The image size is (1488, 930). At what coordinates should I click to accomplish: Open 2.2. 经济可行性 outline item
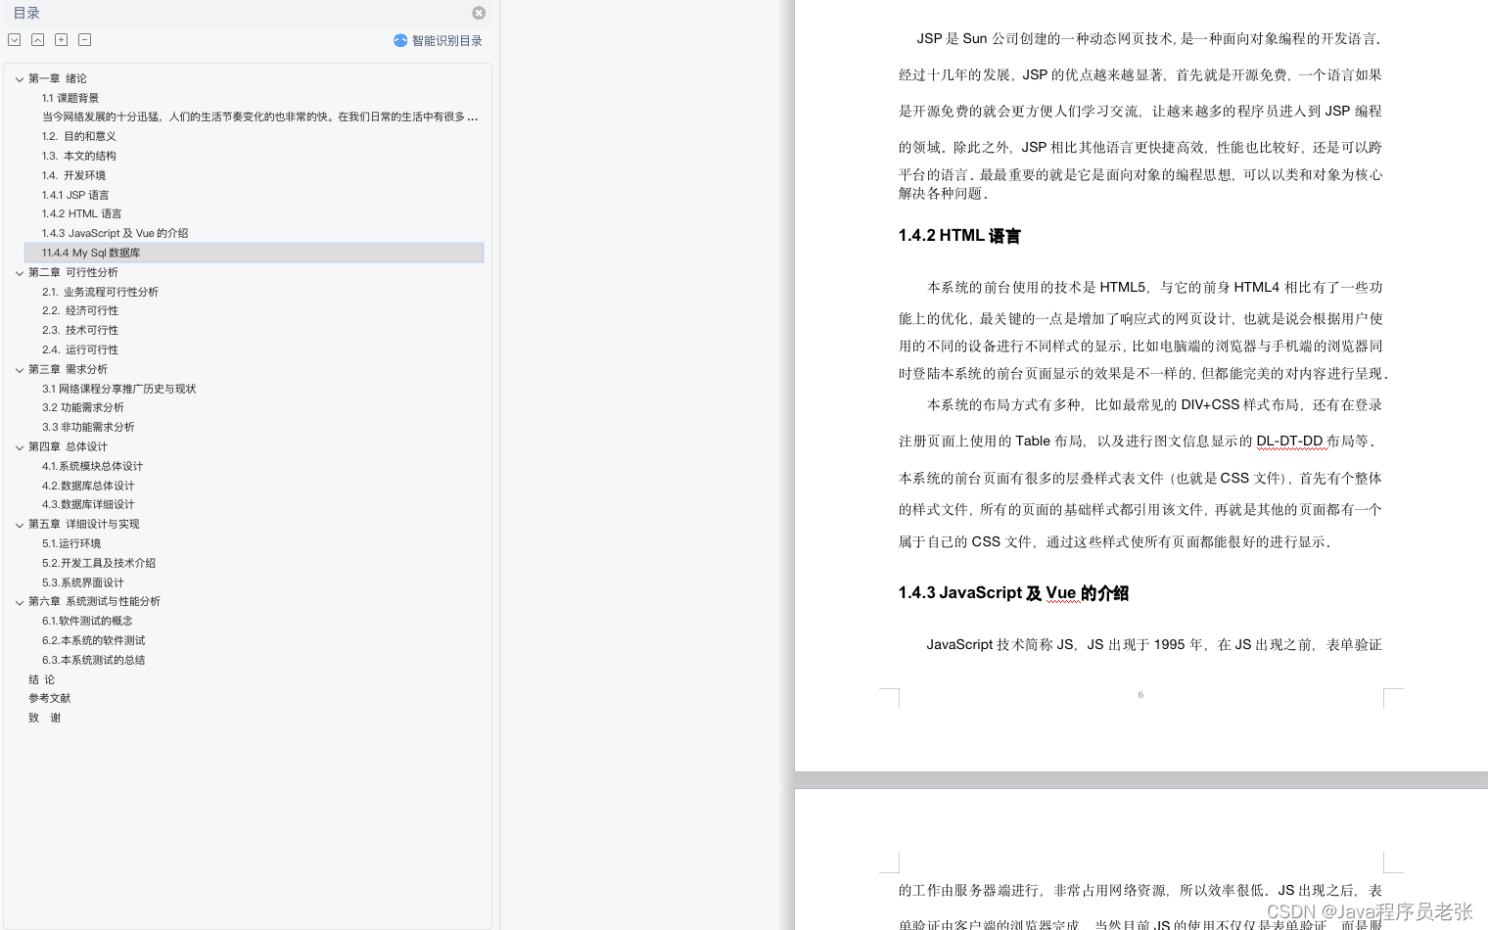coord(79,310)
